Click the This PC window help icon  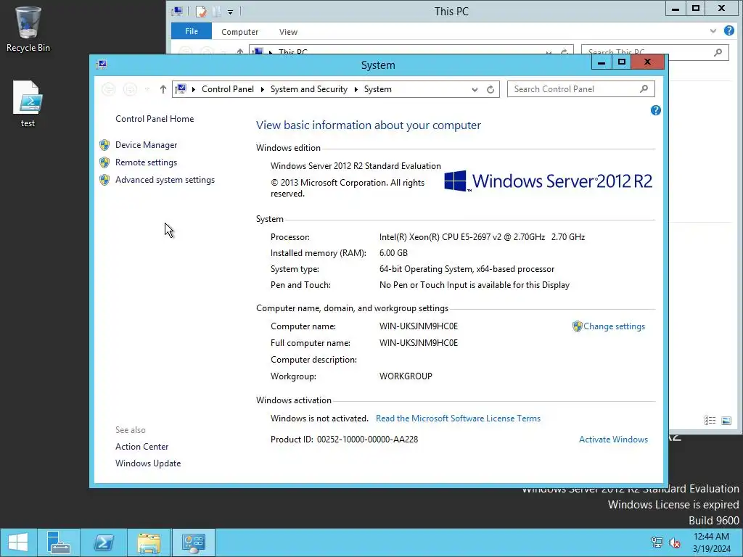pos(728,30)
